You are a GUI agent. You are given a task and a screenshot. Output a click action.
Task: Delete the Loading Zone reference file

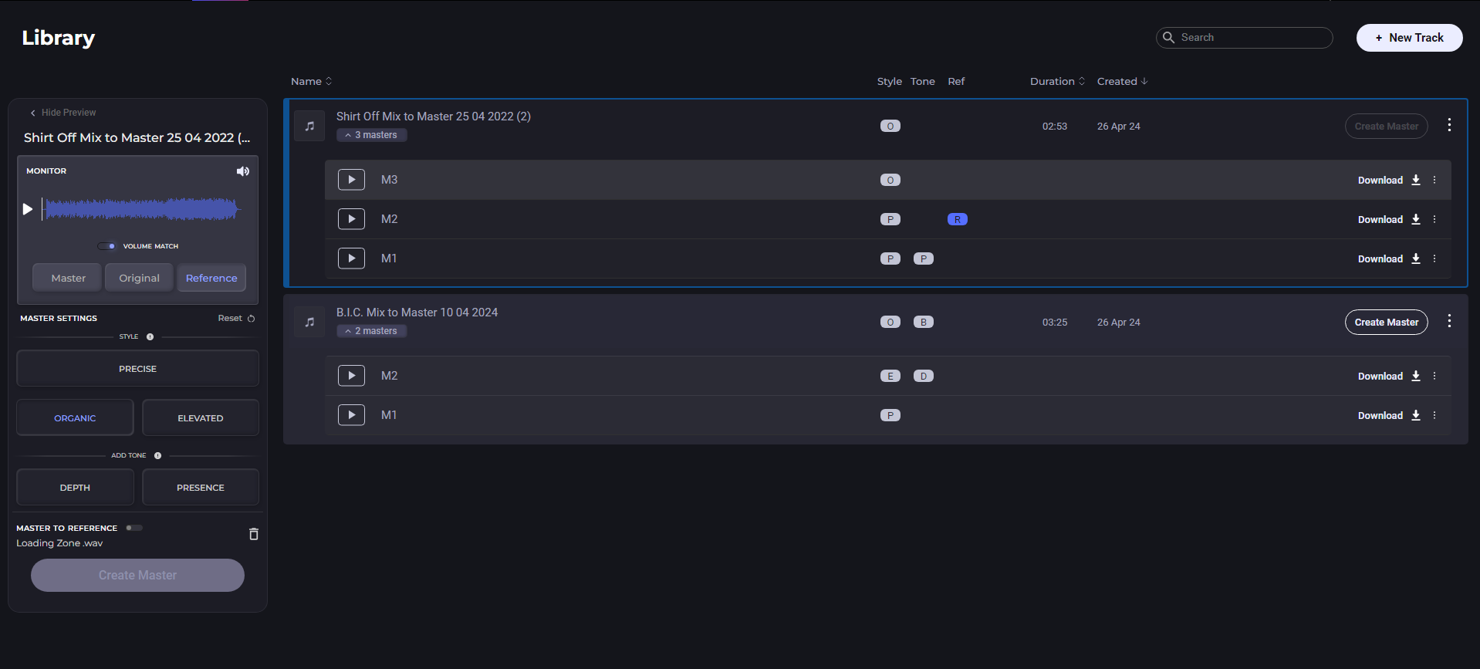click(x=253, y=534)
